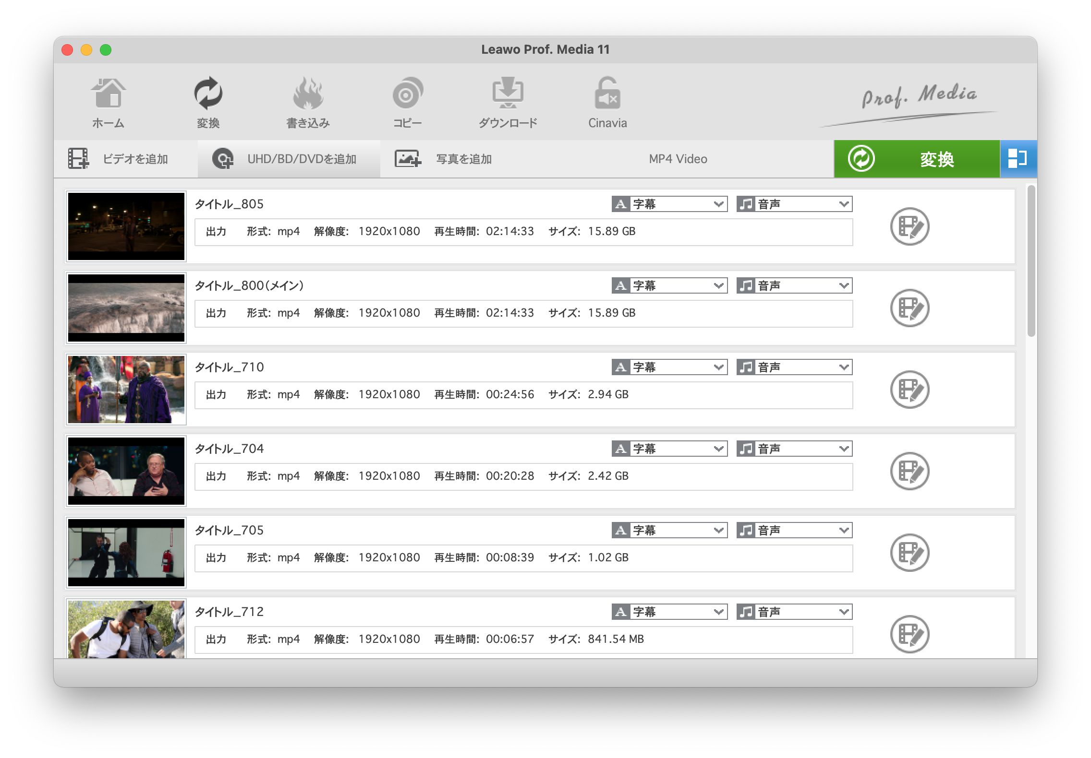This screenshot has width=1091, height=758.
Task: Open the 書き込み (Burn) flame icon
Action: pyautogui.click(x=308, y=93)
